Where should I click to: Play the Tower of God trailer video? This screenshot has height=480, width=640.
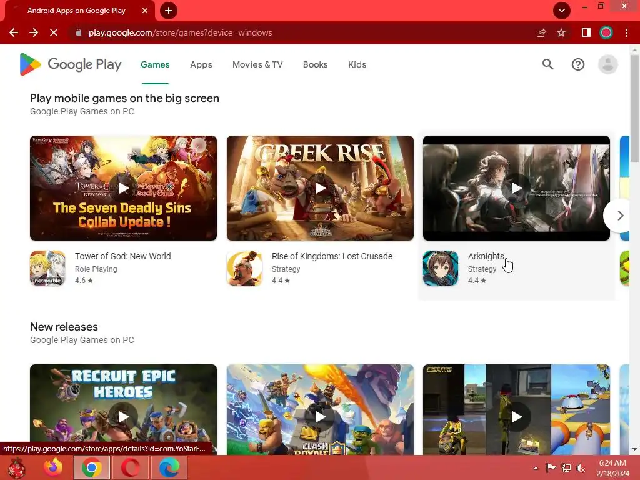point(124,188)
